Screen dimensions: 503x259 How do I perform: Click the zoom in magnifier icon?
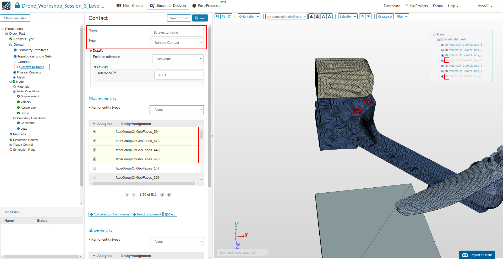click(x=217, y=16)
